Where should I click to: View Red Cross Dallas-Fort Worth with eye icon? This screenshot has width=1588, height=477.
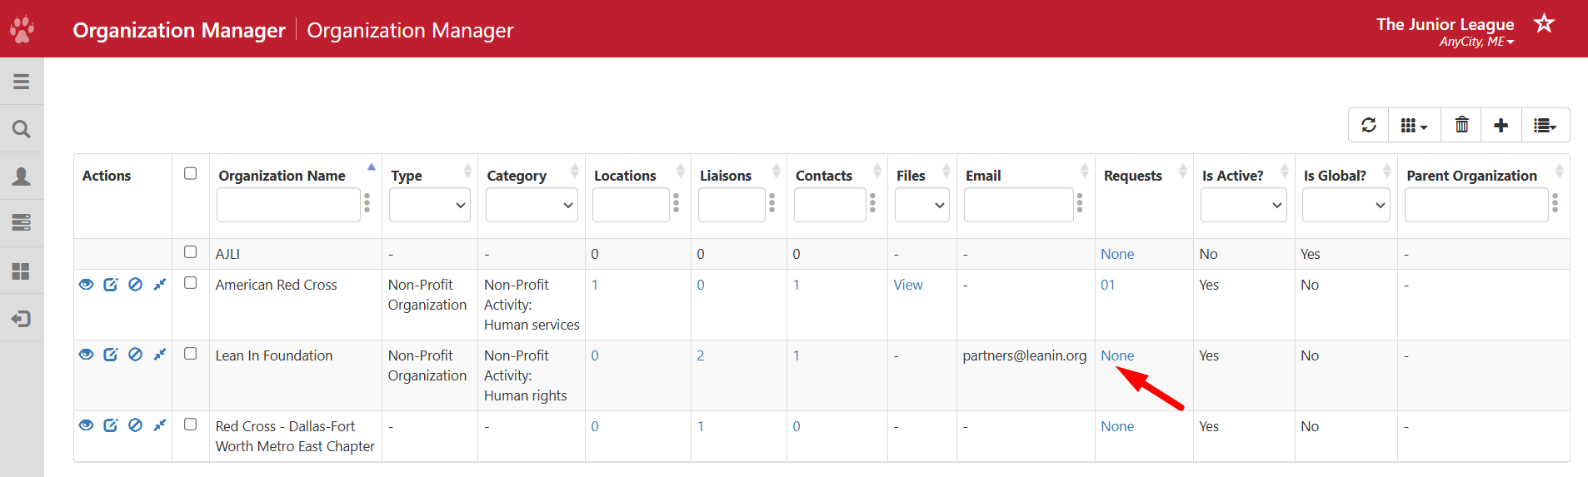point(86,425)
